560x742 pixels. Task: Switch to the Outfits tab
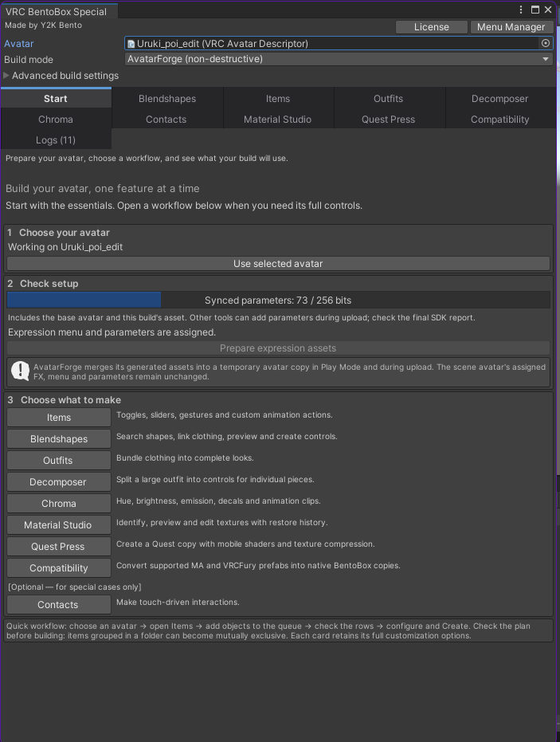389,99
